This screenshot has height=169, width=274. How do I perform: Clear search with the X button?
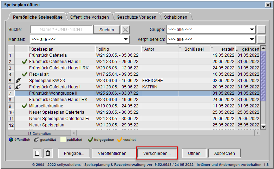[x=125, y=30]
